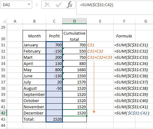
Task: Select the June cell
Action: [34, 76]
